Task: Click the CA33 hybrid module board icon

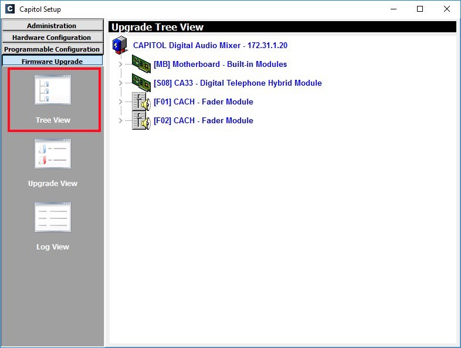Action: (x=141, y=83)
